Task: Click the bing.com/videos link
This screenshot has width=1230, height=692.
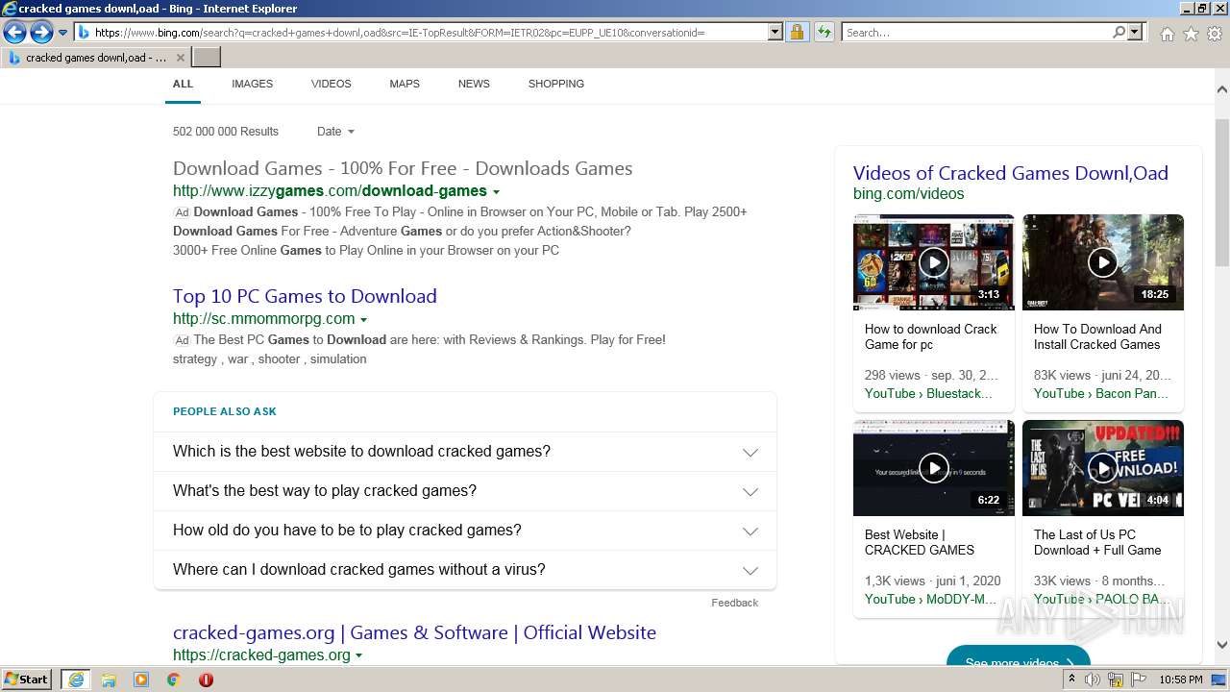Action: [x=908, y=194]
